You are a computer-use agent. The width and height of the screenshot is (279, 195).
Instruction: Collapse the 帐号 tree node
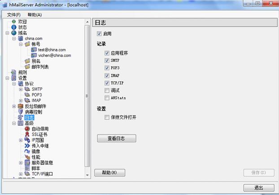pyautogui.click(x=21, y=44)
